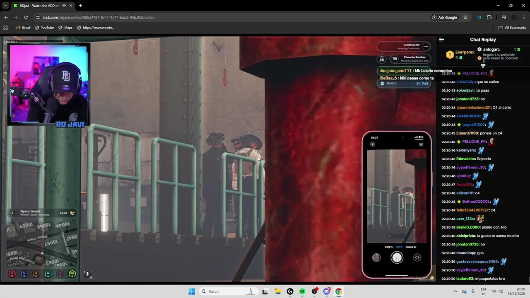This screenshot has height=298, width=530.
Task: Open the blue sound-wave extension icon
Action: pyautogui.click(x=479, y=17)
